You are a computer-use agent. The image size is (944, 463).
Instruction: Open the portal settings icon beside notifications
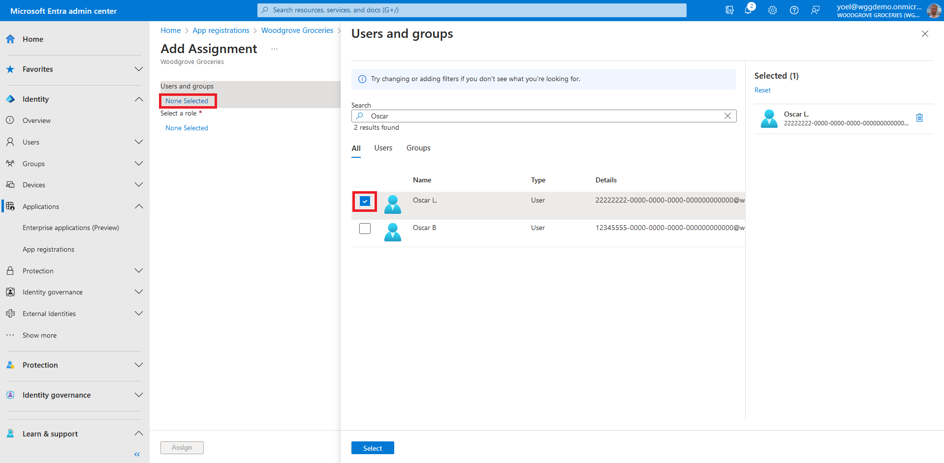(729, 10)
